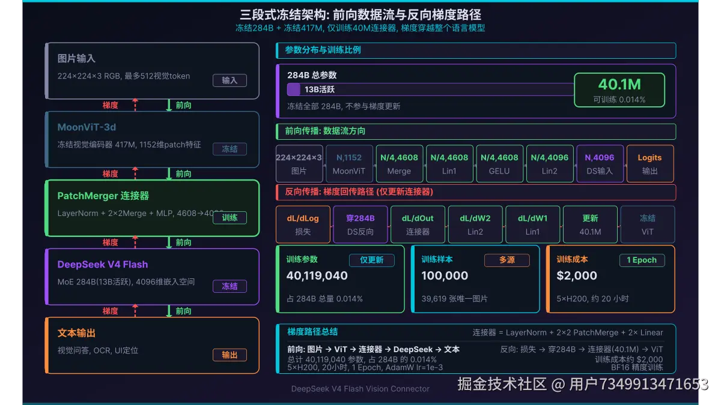Select the 前向传播: 数据流方向 section header
Image resolution: width=721 pixels, height=405 pixels.
[476, 131]
